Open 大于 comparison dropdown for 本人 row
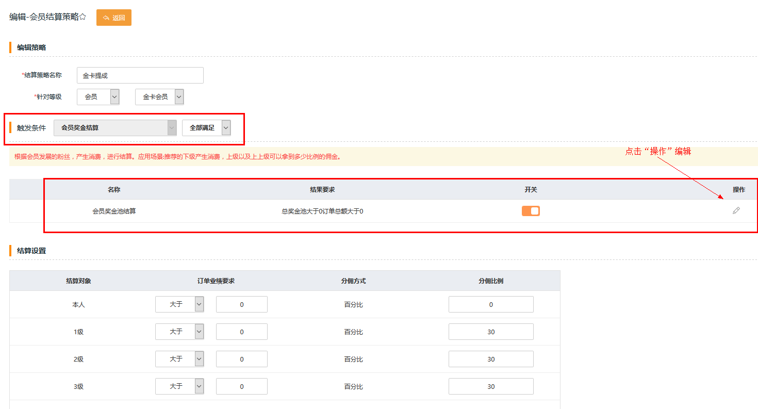Image resolution: width=758 pixels, height=409 pixels. point(179,304)
